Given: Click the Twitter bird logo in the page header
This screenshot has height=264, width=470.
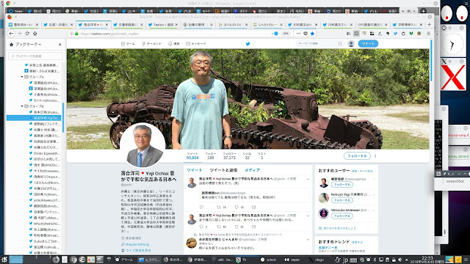Looking at the screenshot, I should 248,44.
